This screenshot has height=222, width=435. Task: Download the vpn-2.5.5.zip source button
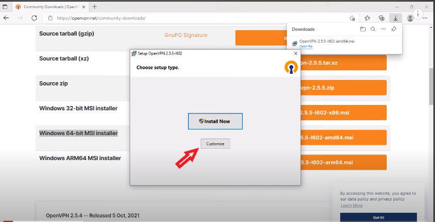point(343,88)
